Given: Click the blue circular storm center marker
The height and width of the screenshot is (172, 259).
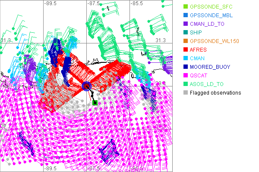Looking at the screenshot, I should (88, 86).
